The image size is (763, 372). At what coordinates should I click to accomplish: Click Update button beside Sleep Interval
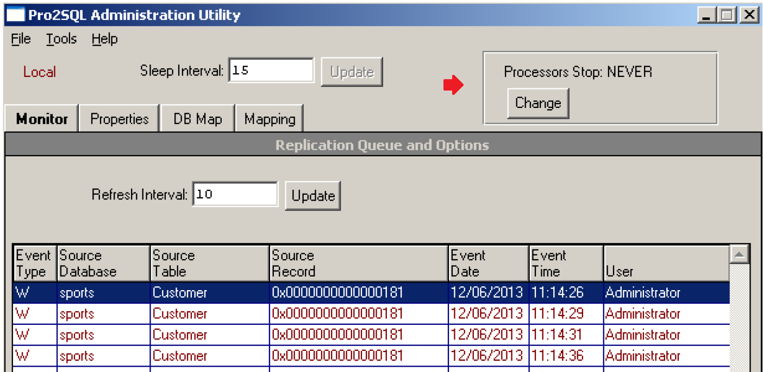(352, 72)
